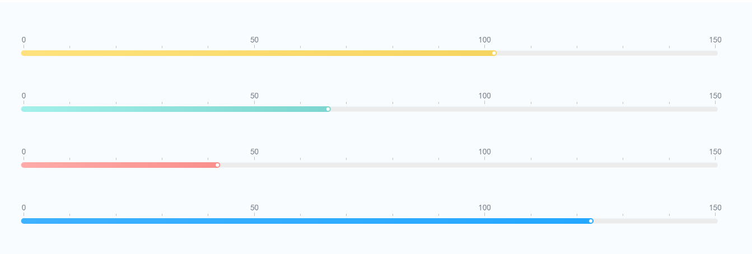Click the 150 label on yellow slider
Screen dimensions: 752x254
click(x=715, y=40)
